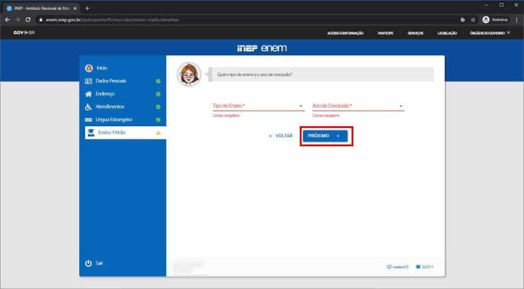The image size is (524, 289).
Task: Open Serviços in the government bar
Action: 416,33
